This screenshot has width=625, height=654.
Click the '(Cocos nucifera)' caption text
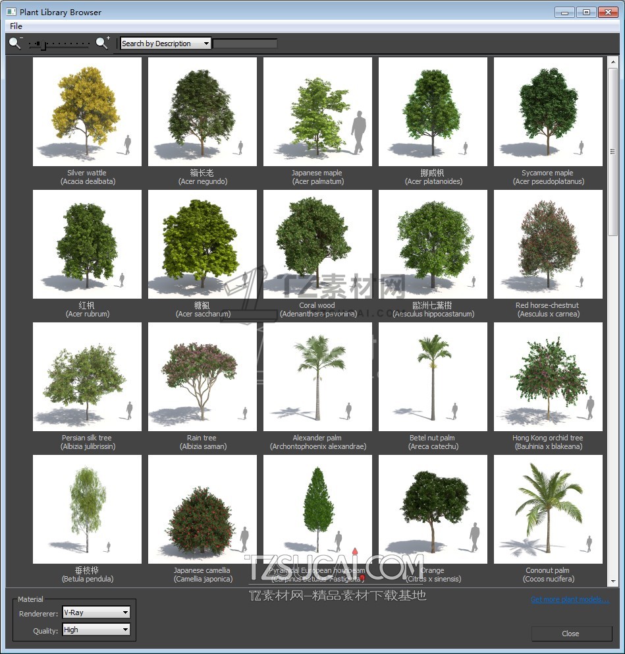[x=549, y=579]
